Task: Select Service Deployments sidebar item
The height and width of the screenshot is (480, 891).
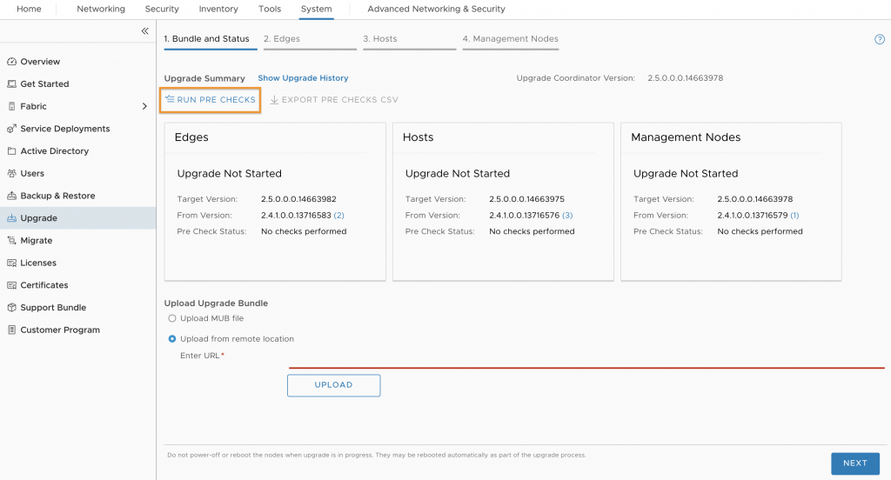Action: [65, 129]
